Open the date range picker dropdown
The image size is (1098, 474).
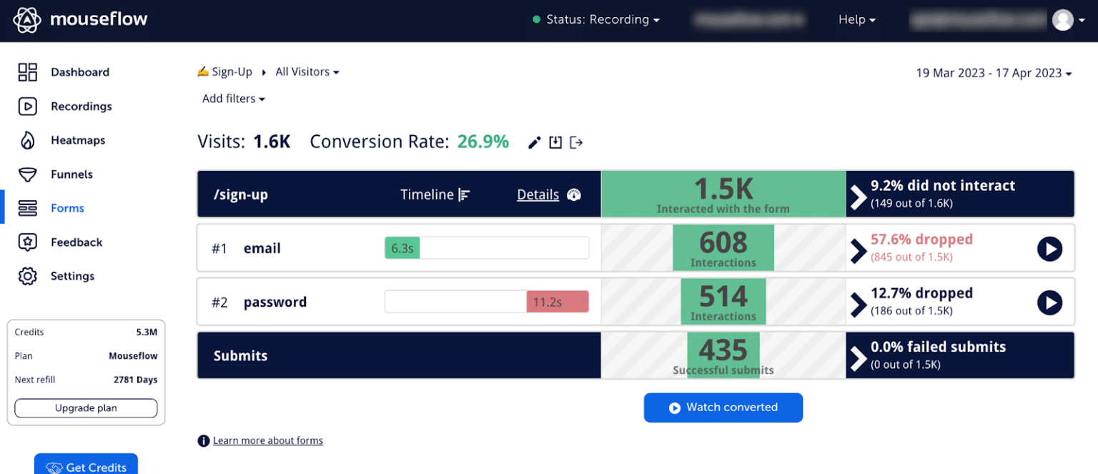pyautogui.click(x=994, y=72)
